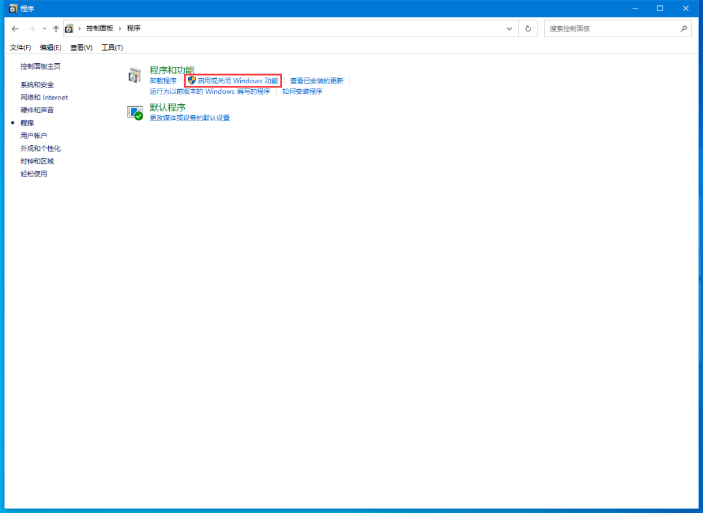Open the 文件(F) menu
Image resolution: width=703 pixels, height=513 pixels.
(x=20, y=48)
